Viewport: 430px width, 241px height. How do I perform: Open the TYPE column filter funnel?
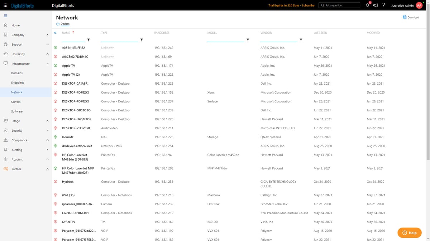pos(142,40)
